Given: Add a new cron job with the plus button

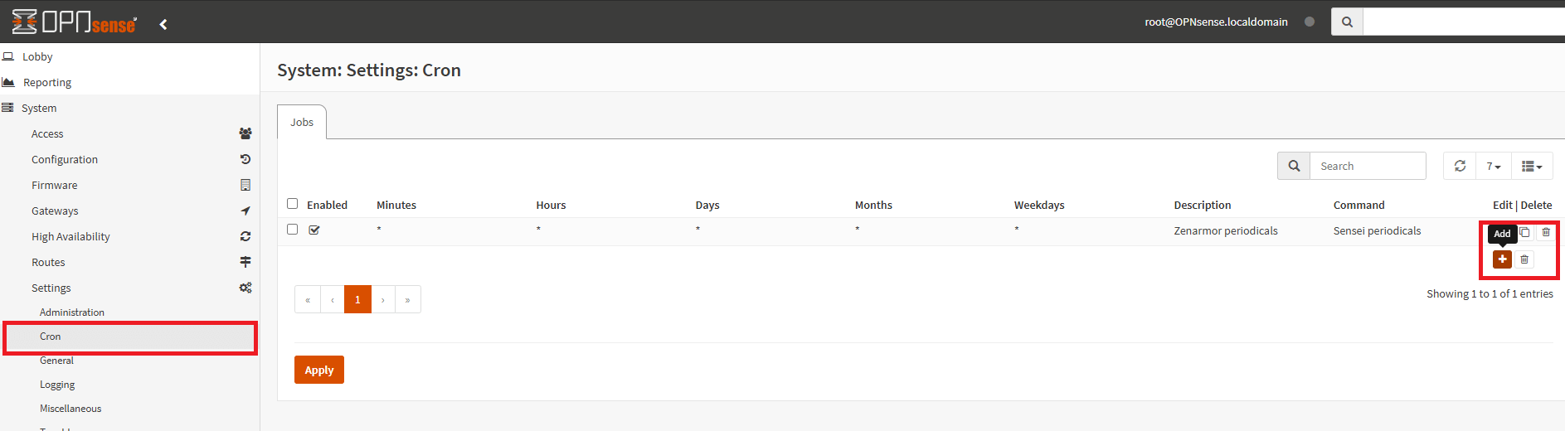Looking at the screenshot, I should 1502,259.
